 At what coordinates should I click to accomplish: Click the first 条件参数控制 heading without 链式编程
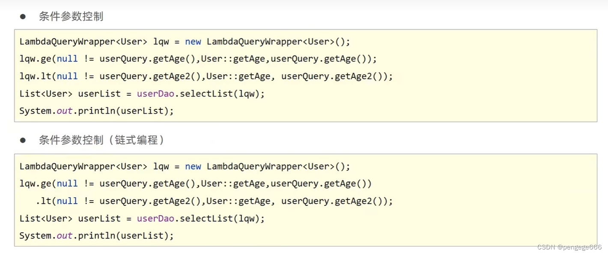pos(71,17)
